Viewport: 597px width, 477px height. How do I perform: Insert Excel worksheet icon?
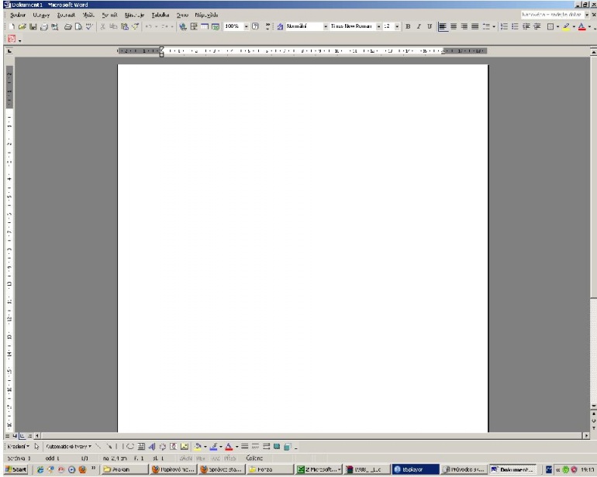coord(216,26)
